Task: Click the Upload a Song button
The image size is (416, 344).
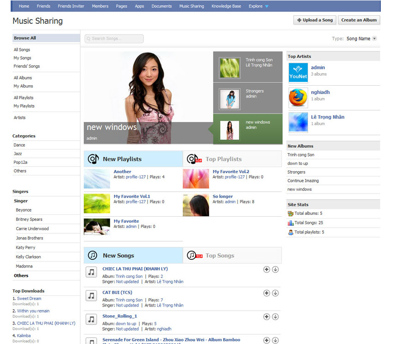Action: pos(314,20)
